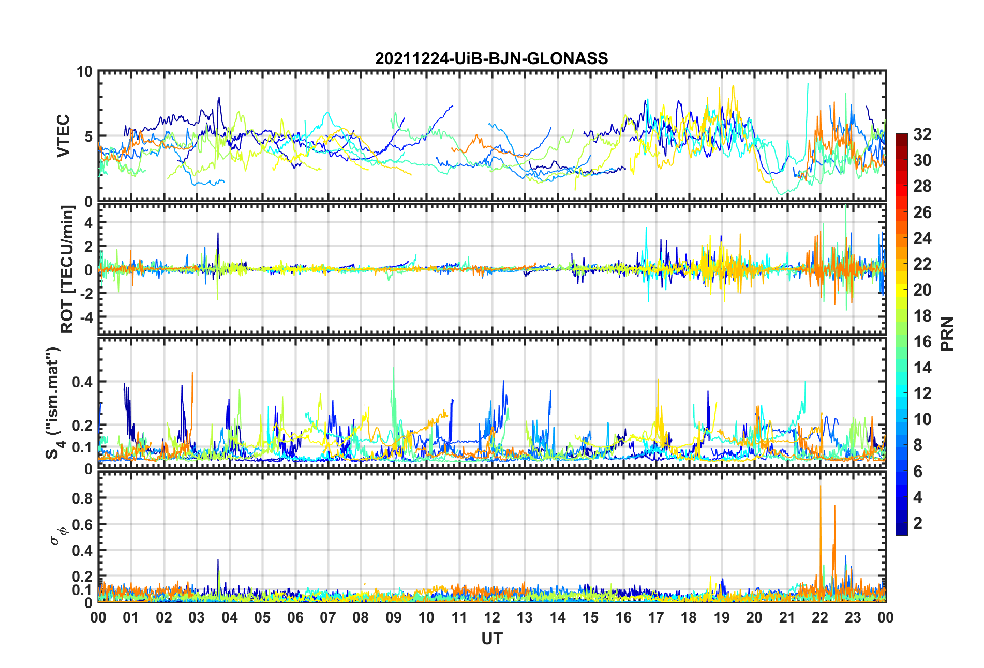Click UT axis tick label 21
984x668 pixels.
click(787, 617)
